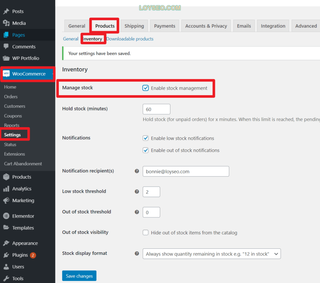Click the Marketing megaphone icon
320x283 pixels.
(6, 200)
